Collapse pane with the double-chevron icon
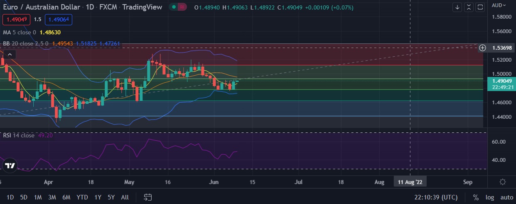This screenshot has height=204, width=516. tap(469, 7)
